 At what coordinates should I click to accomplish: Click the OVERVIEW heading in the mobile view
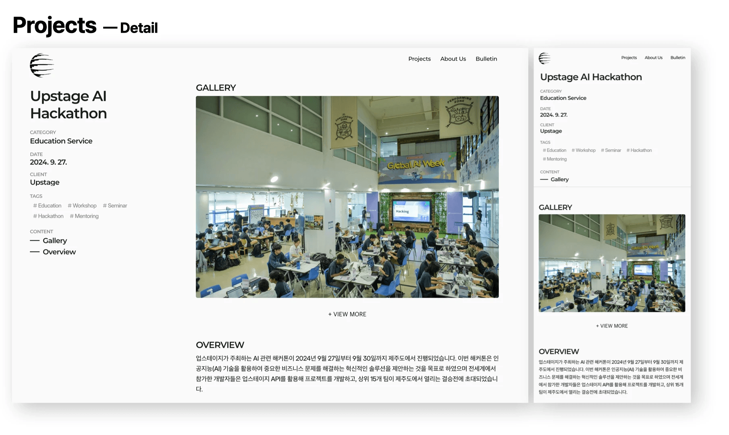559,352
